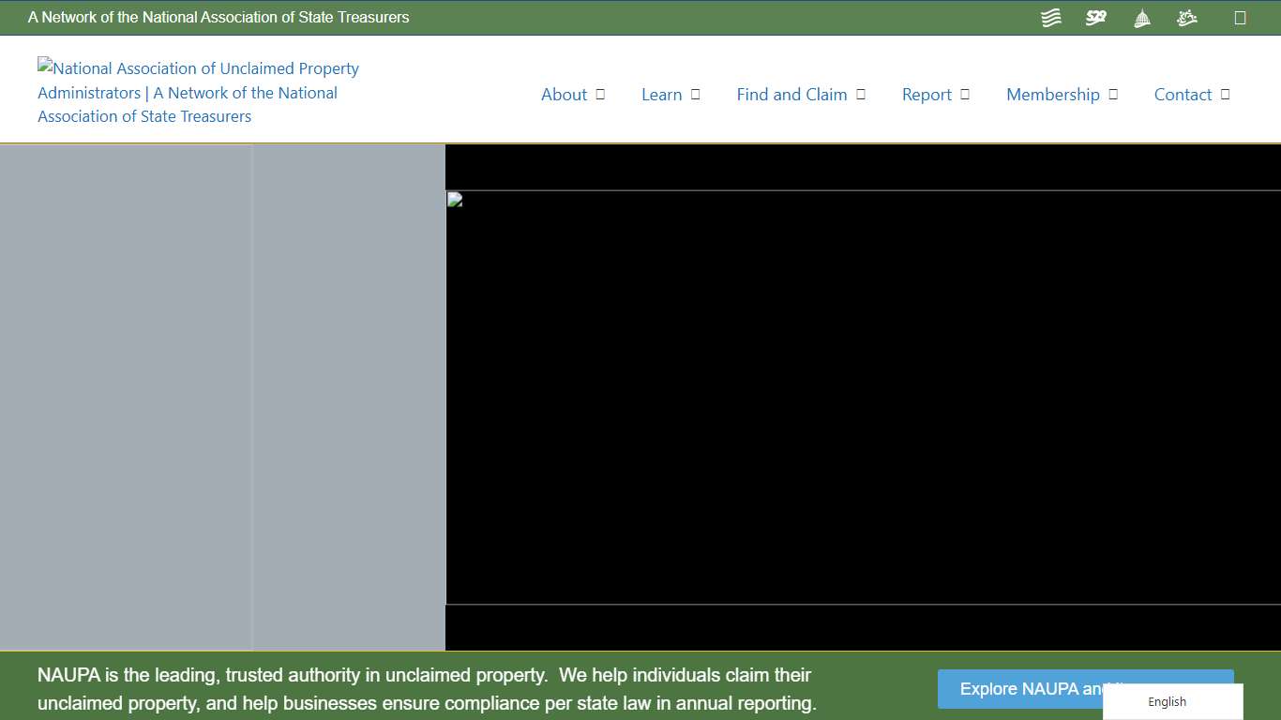Click the 'A Network of the National Association' banner text
1281x720 pixels.
[220, 17]
